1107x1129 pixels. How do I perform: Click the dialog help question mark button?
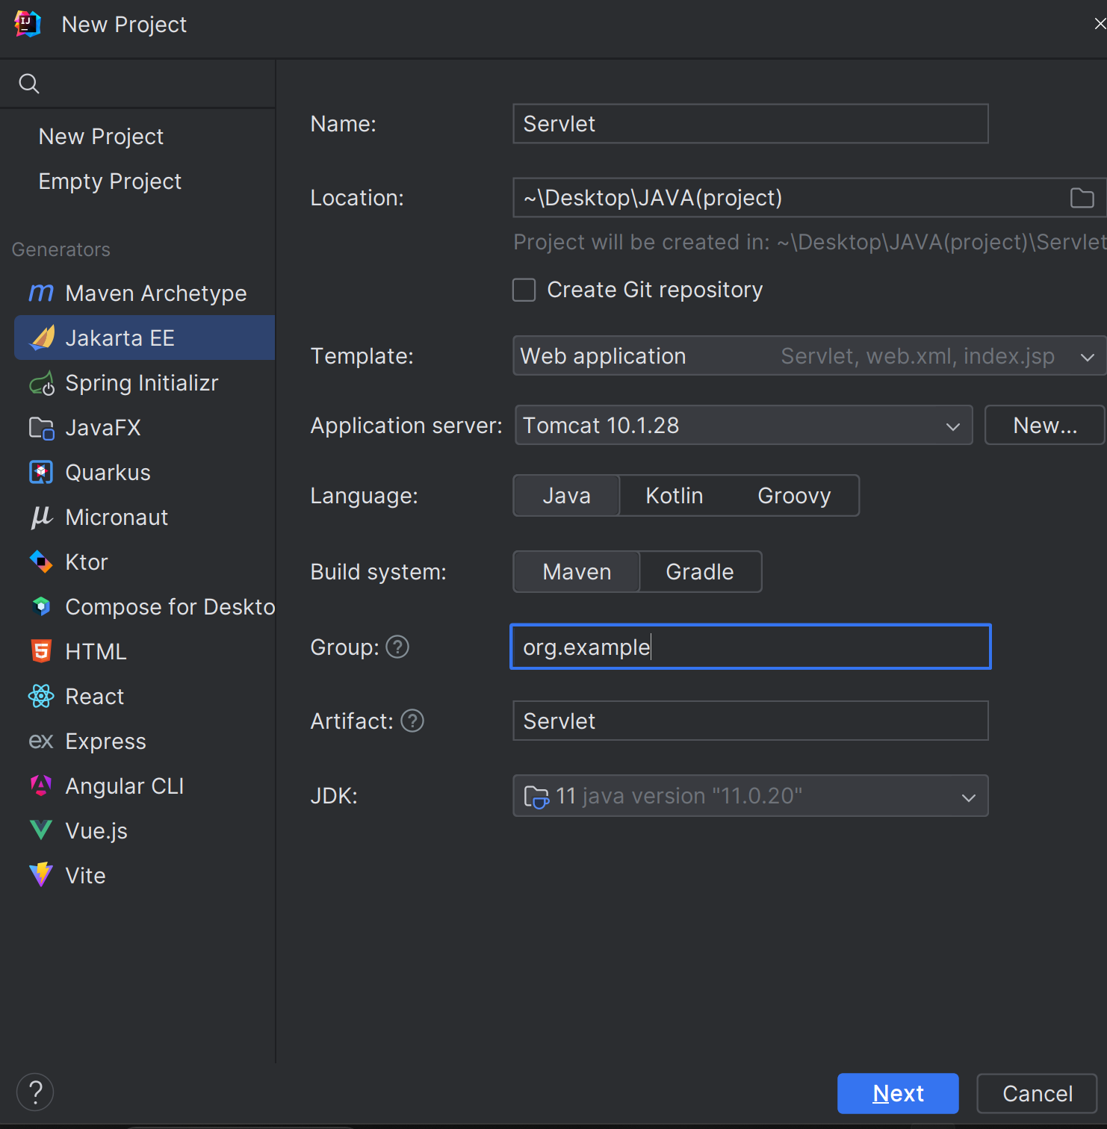pyautogui.click(x=35, y=1092)
